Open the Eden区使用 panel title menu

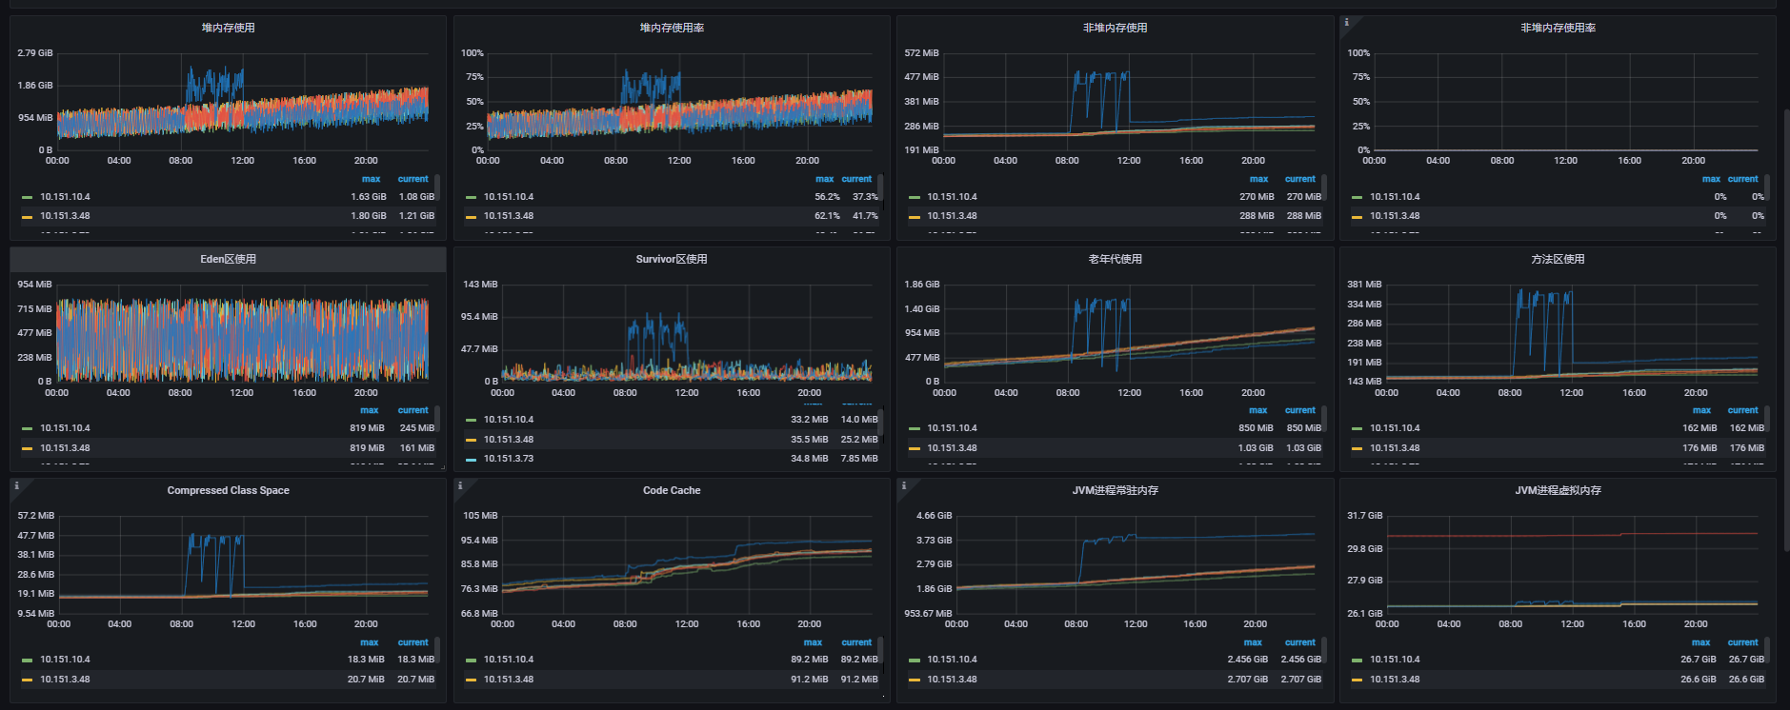[228, 259]
